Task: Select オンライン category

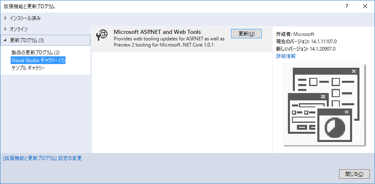Action: tap(19, 29)
